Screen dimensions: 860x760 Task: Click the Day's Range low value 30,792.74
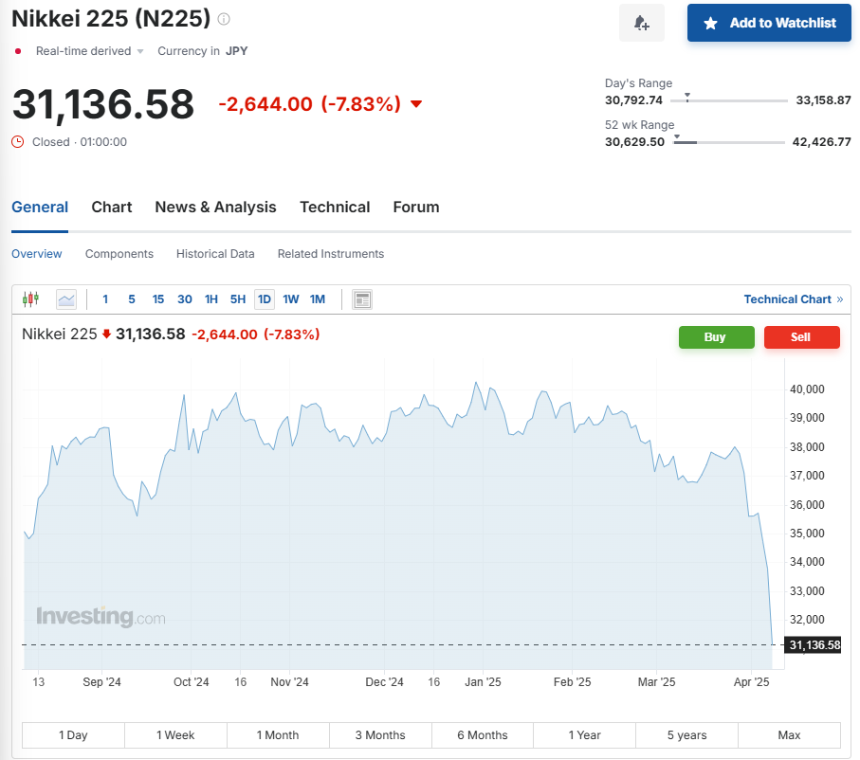pyautogui.click(x=633, y=100)
